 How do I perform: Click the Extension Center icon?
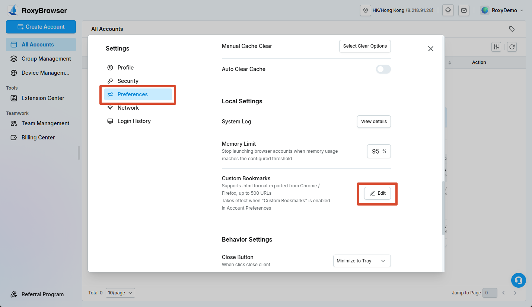click(14, 98)
